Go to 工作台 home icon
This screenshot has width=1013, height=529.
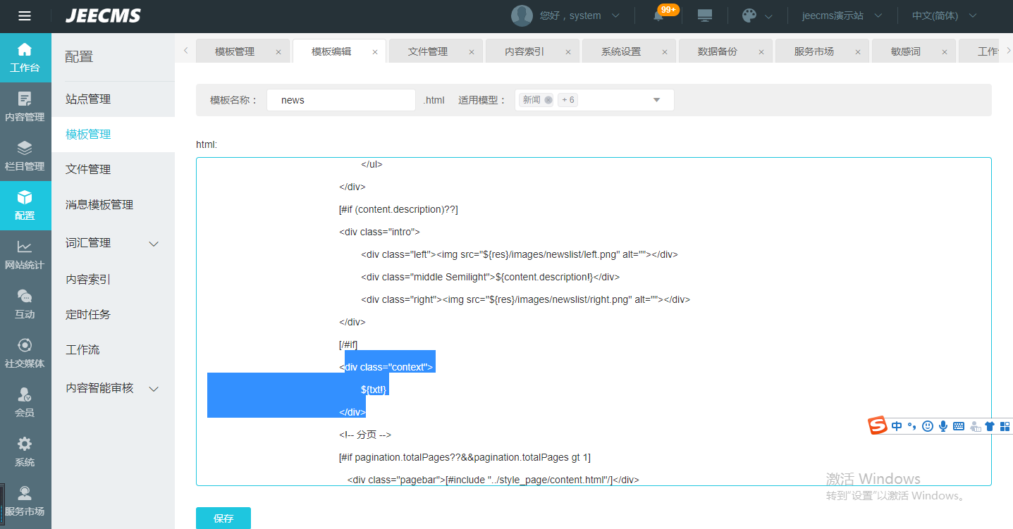pyautogui.click(x=25, y=57)
